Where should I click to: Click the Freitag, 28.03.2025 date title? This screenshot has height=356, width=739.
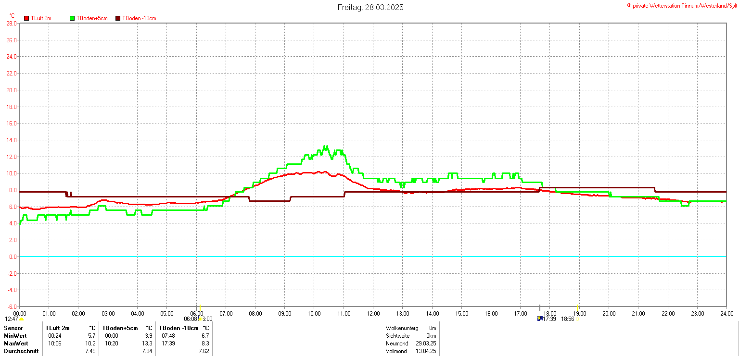pos(370,7)
